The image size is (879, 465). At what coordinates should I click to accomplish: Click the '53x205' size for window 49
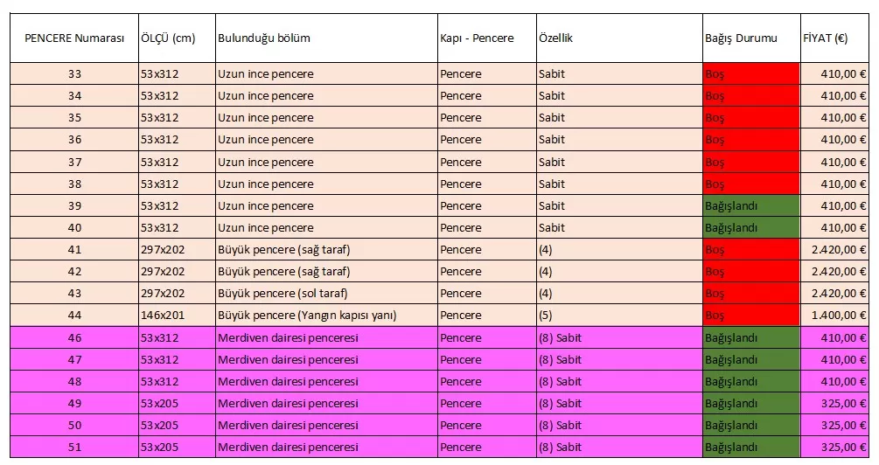[159, 404]
